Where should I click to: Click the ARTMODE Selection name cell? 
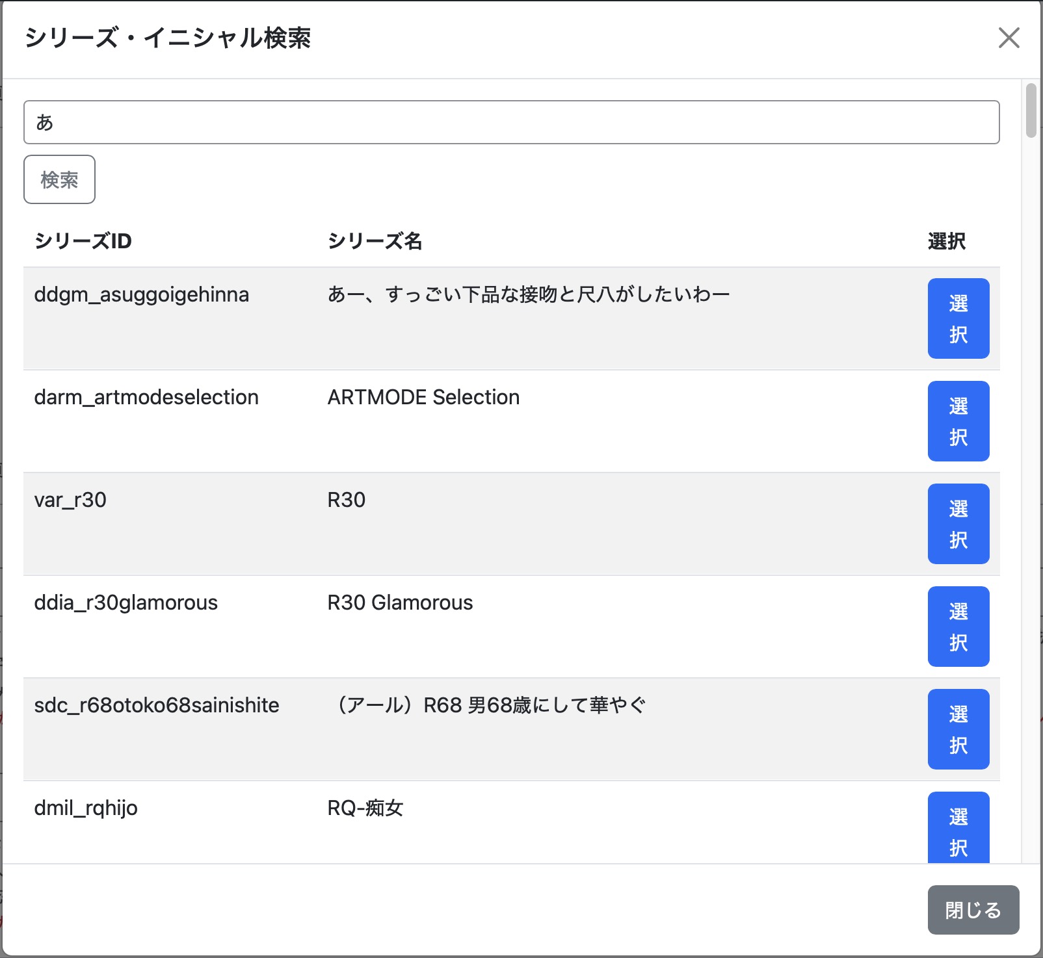click(x=423, y=397)
